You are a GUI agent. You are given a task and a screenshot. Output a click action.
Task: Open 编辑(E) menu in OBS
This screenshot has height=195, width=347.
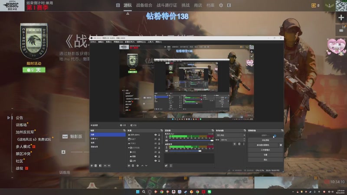click(x=101, y=42)
